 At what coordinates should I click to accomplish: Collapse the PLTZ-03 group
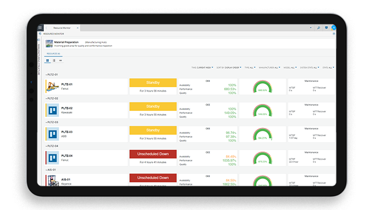(x=46, y=122)
